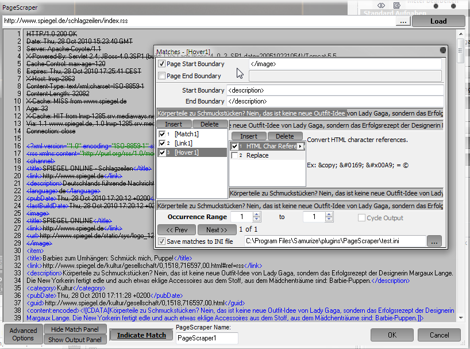Viewport: 470px width, 349px height.
Task: Edit the End Boundary field with </description>
Action: pos(335,101)
